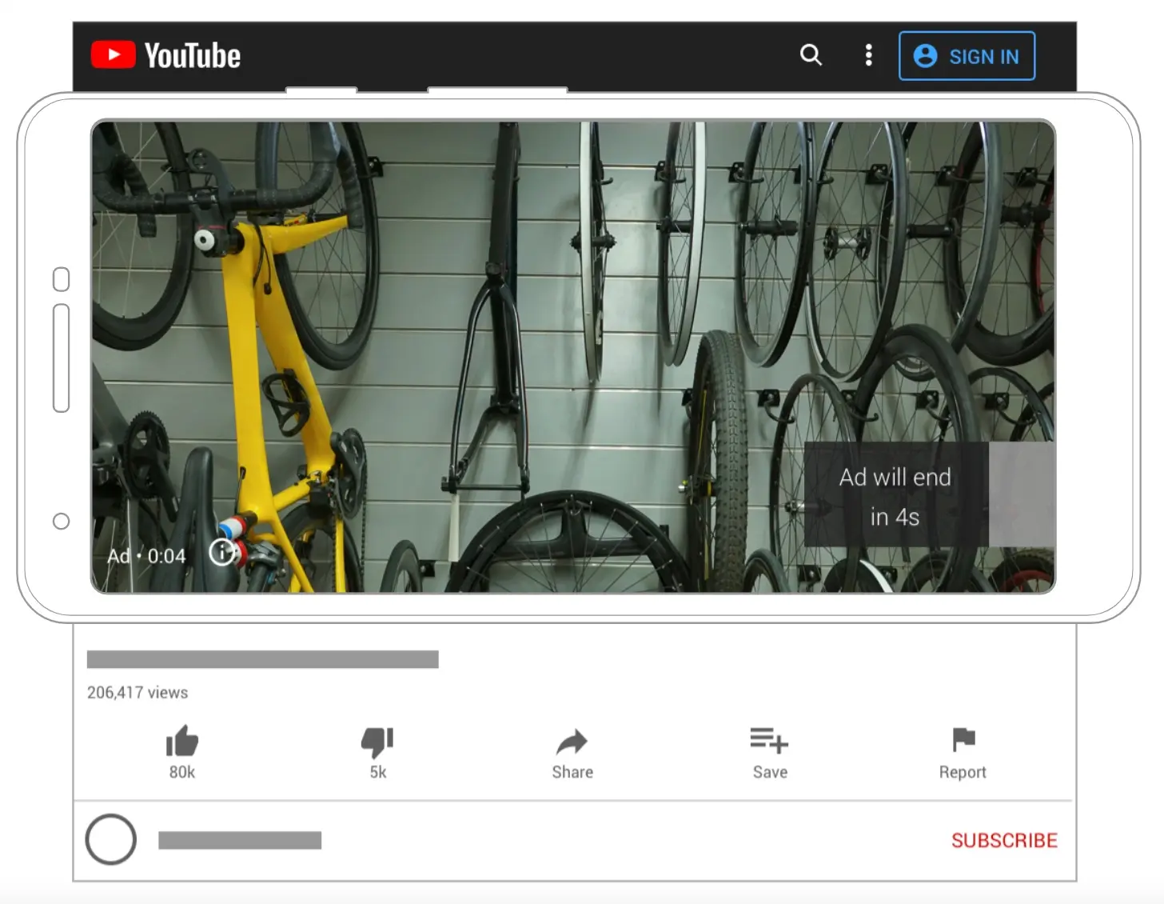Click the 'Ad · 0:04' timer label
The height and width of the screenshot is (904, 1164).
point(147,556)
